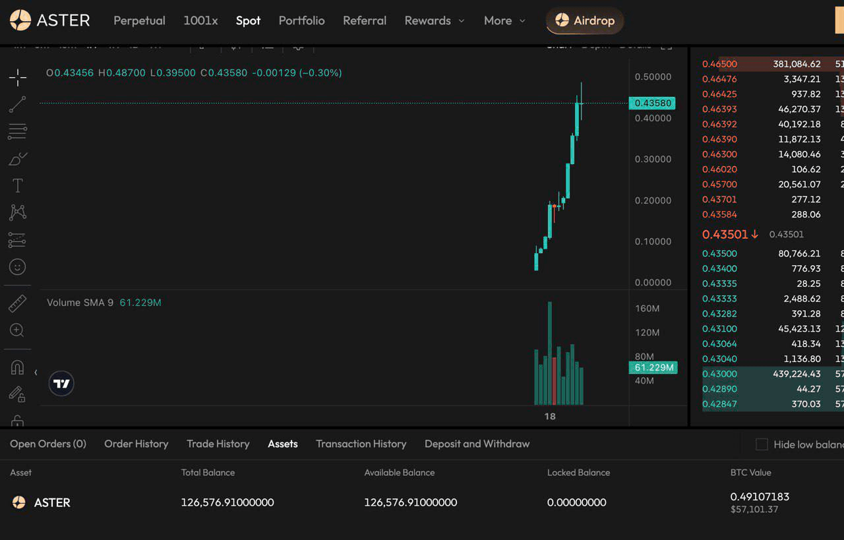Select ask price 0.43584 in order book

click(719, 214)
